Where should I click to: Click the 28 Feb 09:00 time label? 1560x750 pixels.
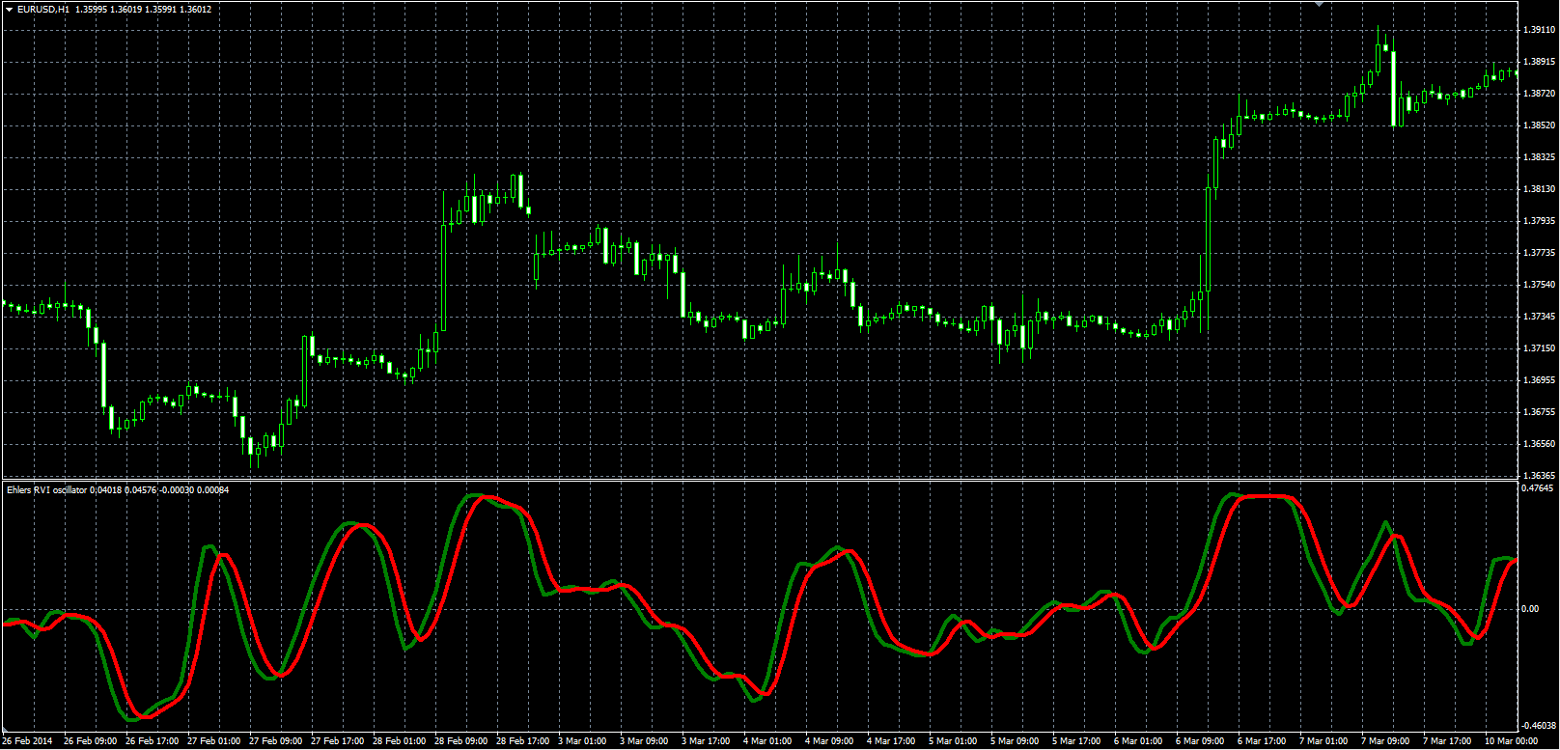click(460, 741)
